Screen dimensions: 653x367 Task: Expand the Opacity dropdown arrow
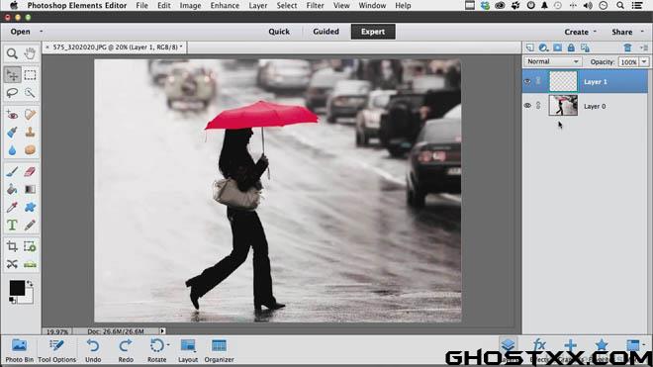(644, 62)
